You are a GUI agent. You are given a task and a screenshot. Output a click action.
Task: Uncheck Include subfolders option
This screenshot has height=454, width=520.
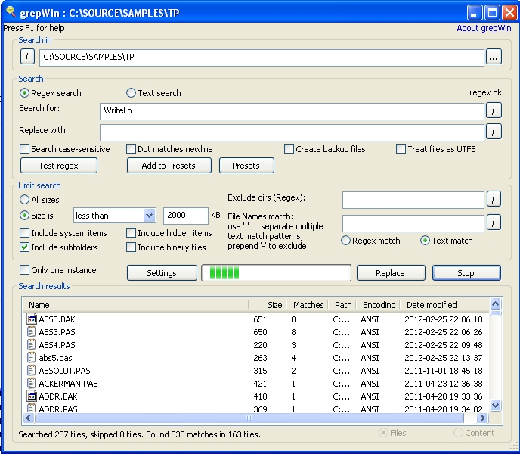25,247
